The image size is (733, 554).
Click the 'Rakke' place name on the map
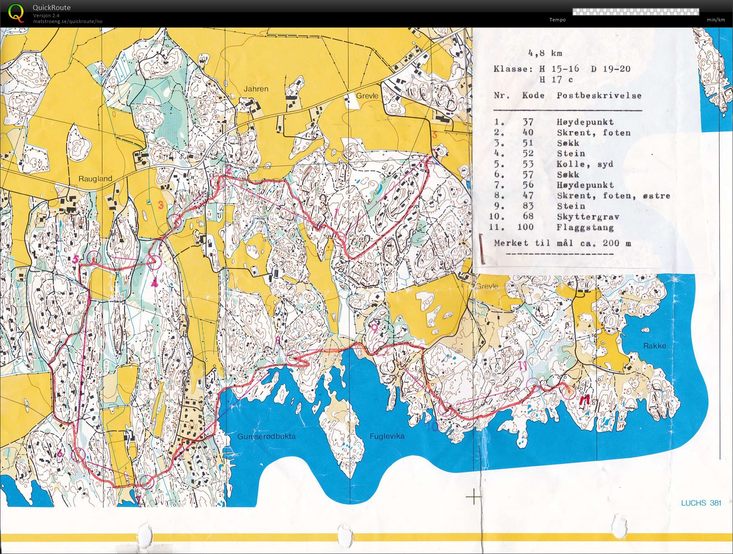[655, 346]
